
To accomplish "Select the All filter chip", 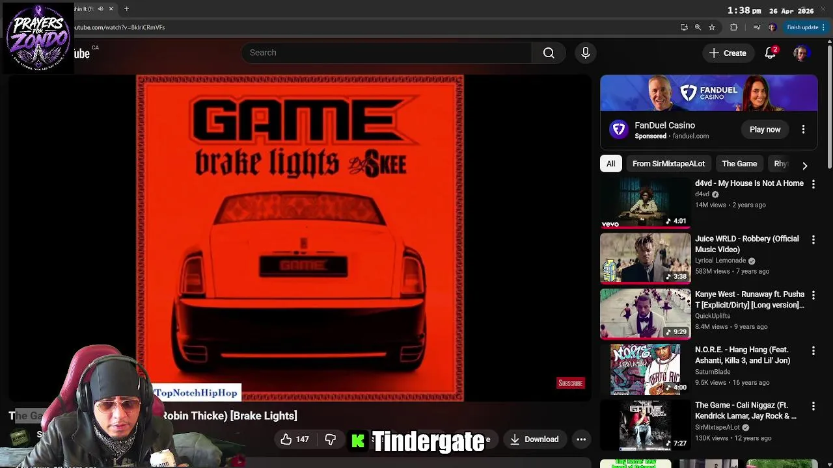I will click(610, 164).
